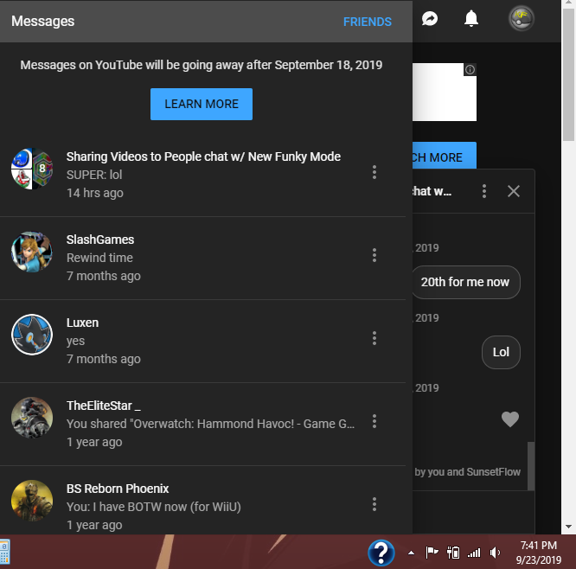Open network signal tray icon
Screen dimensions: 576x569
pos(474,553)
